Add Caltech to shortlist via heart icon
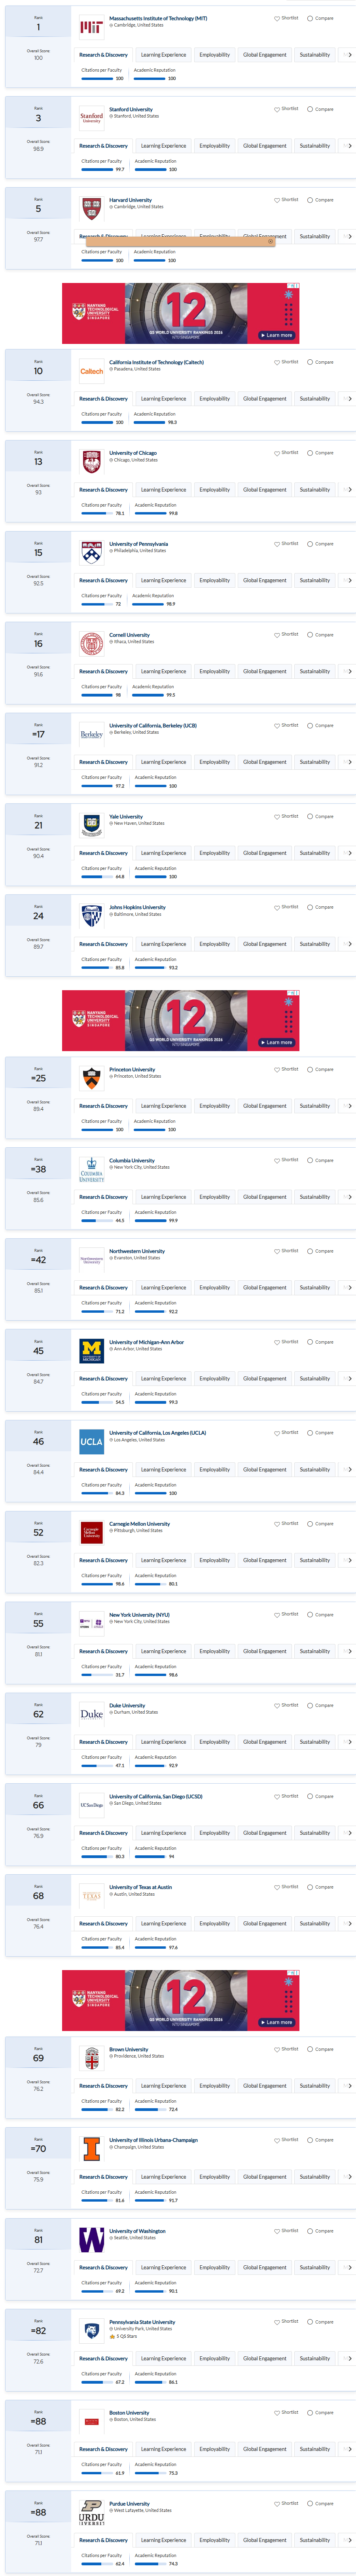 coord(277,362)
